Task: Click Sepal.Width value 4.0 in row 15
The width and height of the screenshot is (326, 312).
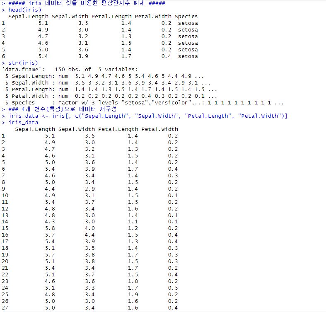Action: pyautogui.click(x=90, y=228)
